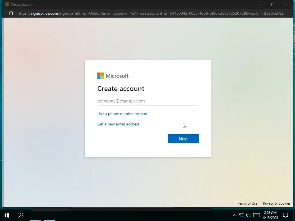The height and width of the screenshot is (221, 295).
Task: Click the email address input field
Action: 148,101
